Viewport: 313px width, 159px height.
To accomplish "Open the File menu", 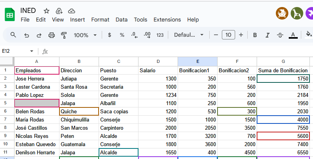I will [x=25, y=20].
